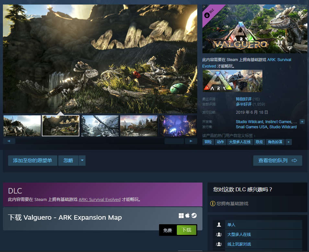Click the icon beside 大型多人在线 feature
This screenshot has width=309, height=252.
[x=219, y=234]
